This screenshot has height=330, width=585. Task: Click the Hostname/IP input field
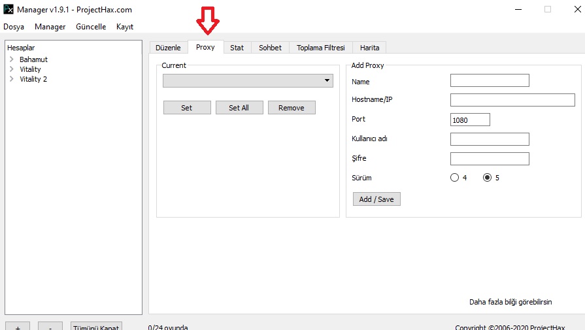point(512,100)
